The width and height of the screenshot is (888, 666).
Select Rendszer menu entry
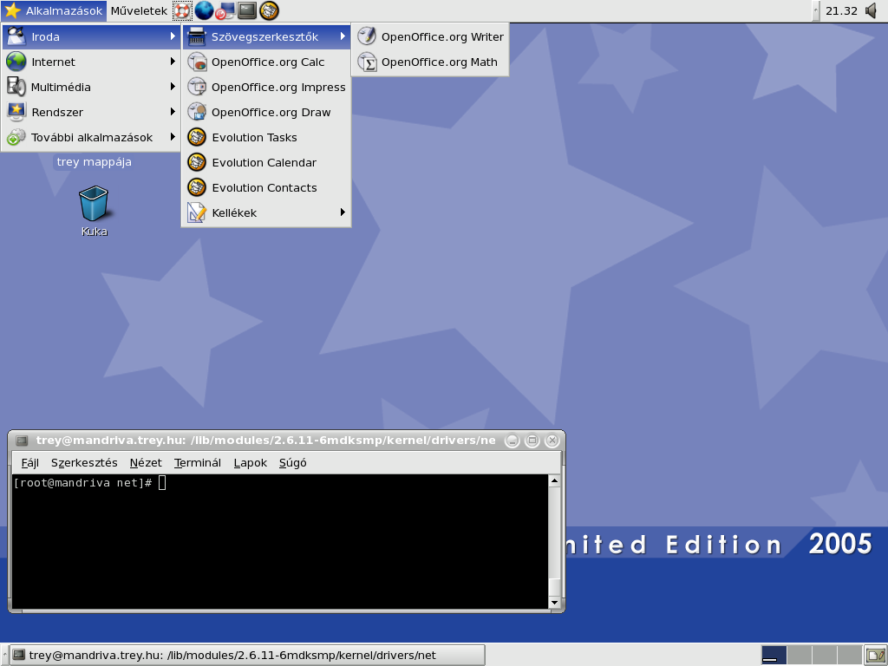tap(91, 112)
